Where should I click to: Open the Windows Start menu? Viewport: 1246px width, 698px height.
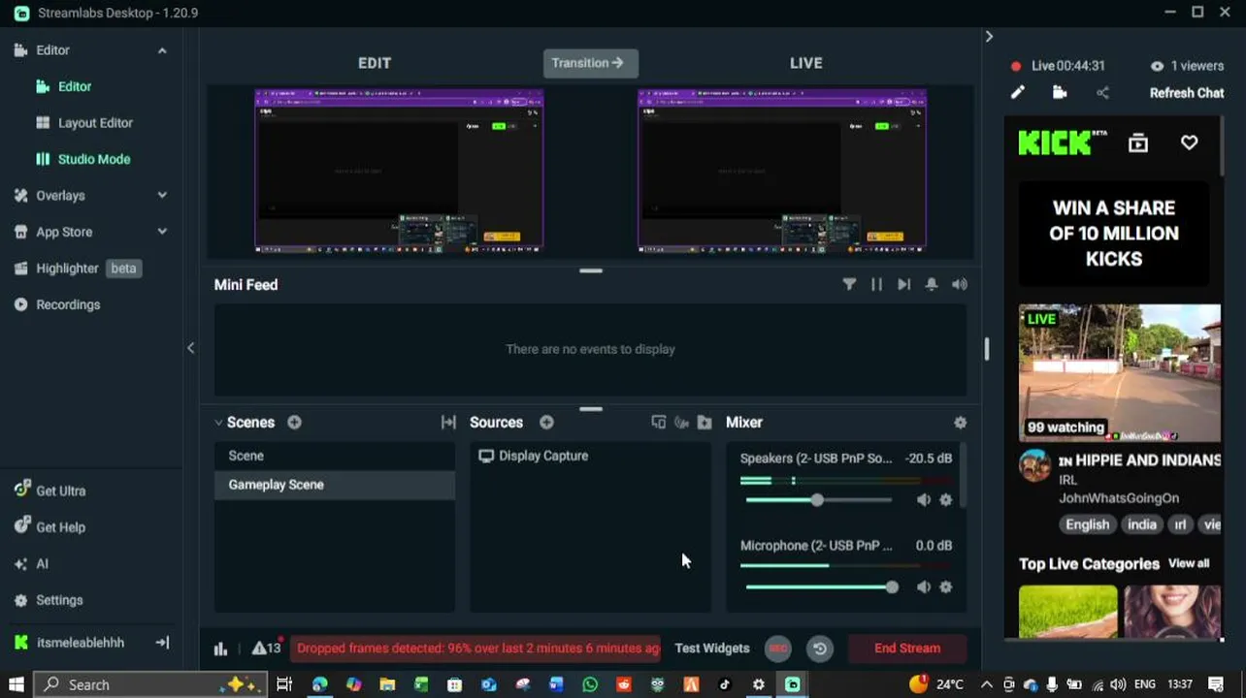[16, 684]
